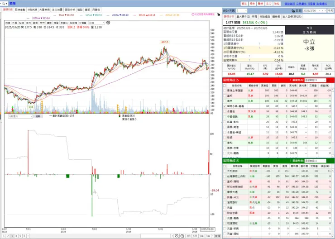
Task: Click pink circle marker hint above chart
Action: pyautogui.click(x=193, y=14)
